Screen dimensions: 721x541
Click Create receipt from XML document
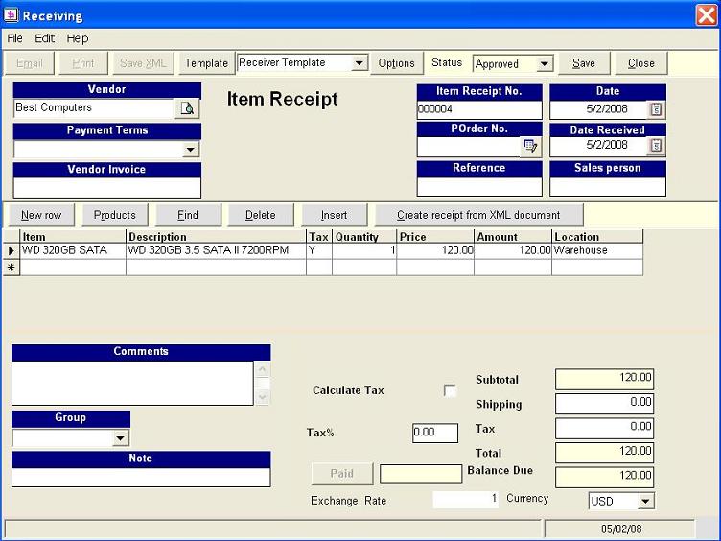[x=478, y=215]
